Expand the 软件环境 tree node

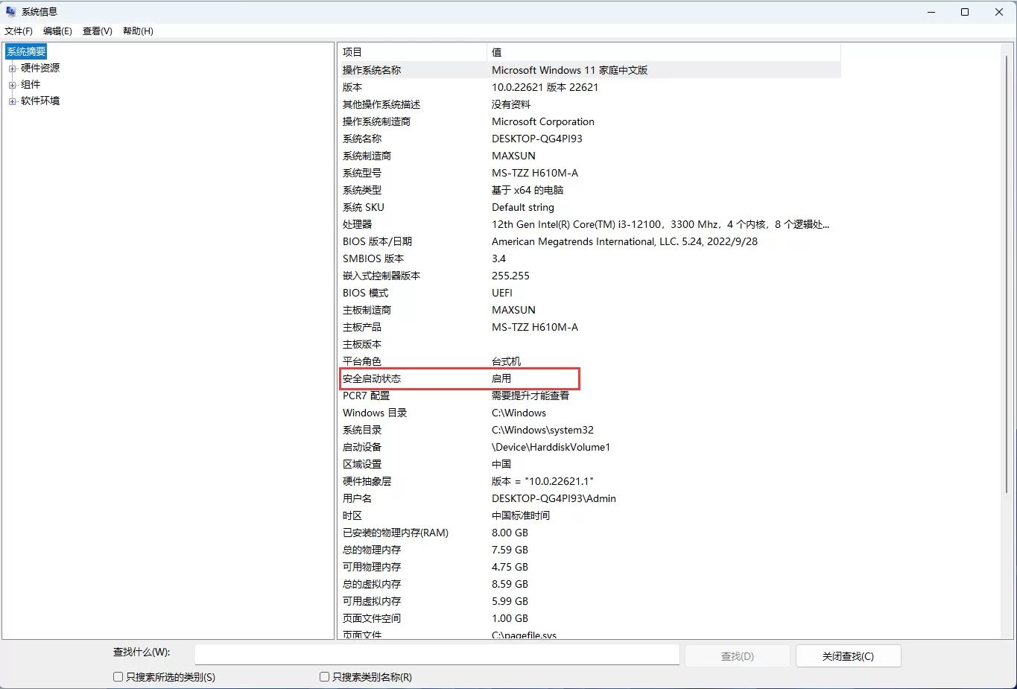coord(13,101)
